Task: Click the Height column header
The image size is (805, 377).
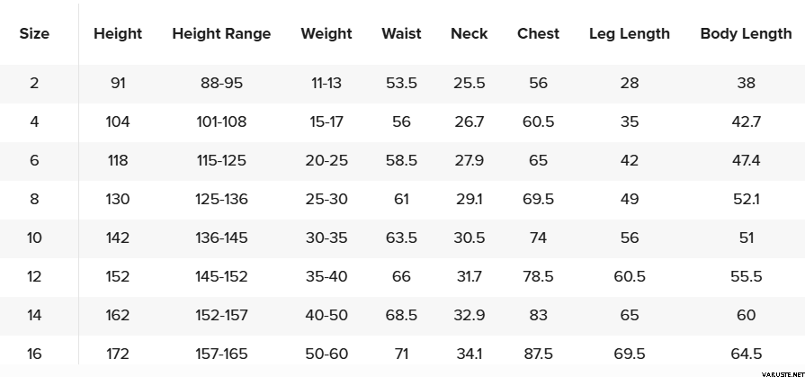Action: [118, 34]
